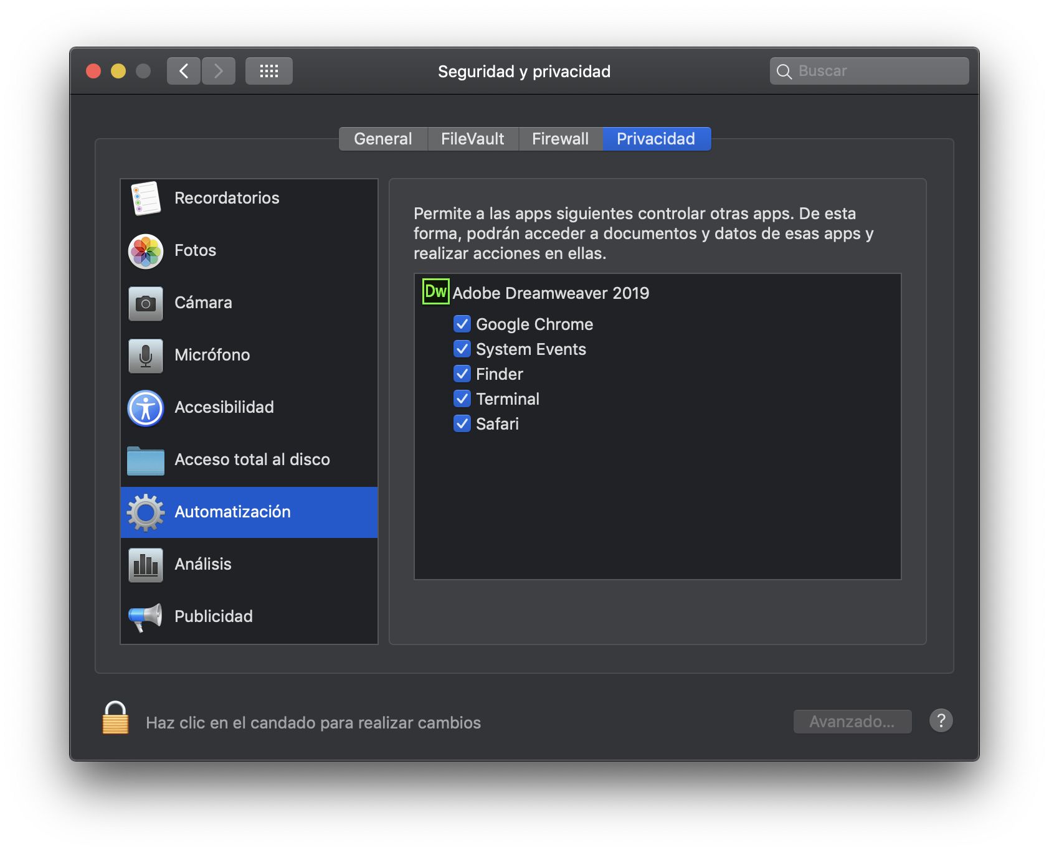Toggle the Safari checkbox off
This screenshot has height=853, width=1049.
click(462, 424)
